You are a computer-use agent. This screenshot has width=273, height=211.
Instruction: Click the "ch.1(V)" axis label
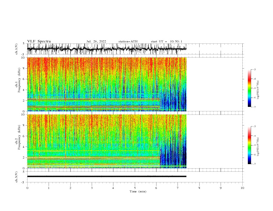[17, 49]
